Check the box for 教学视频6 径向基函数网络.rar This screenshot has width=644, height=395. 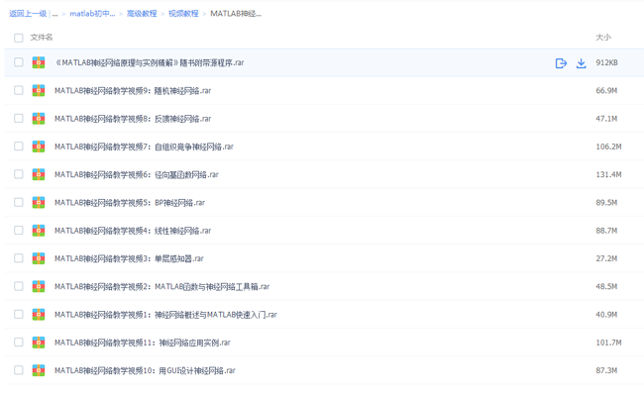(x=19, y=174)
